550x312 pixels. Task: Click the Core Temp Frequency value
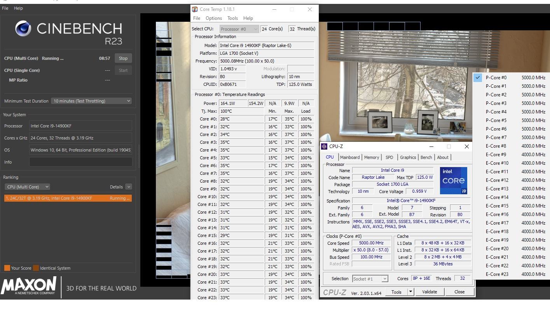pyautogui.click(x=267, y=61)
